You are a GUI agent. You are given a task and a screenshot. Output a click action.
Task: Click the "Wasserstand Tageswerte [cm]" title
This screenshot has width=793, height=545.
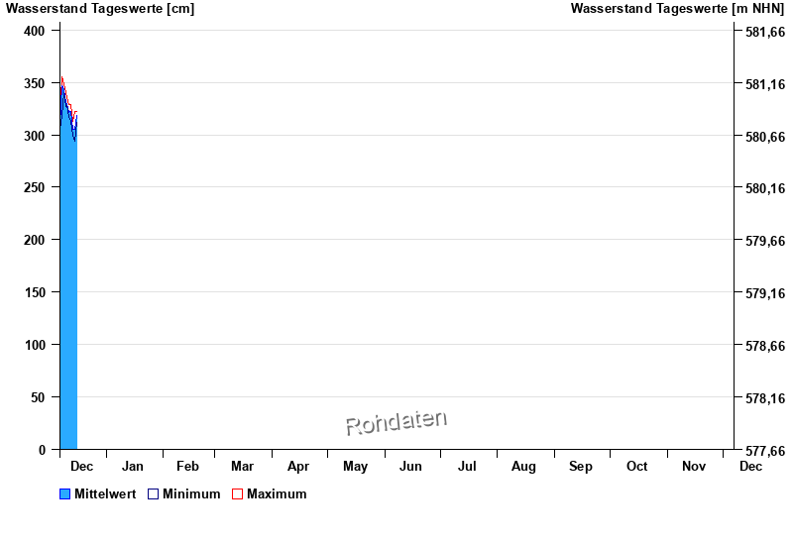point(100,9)
